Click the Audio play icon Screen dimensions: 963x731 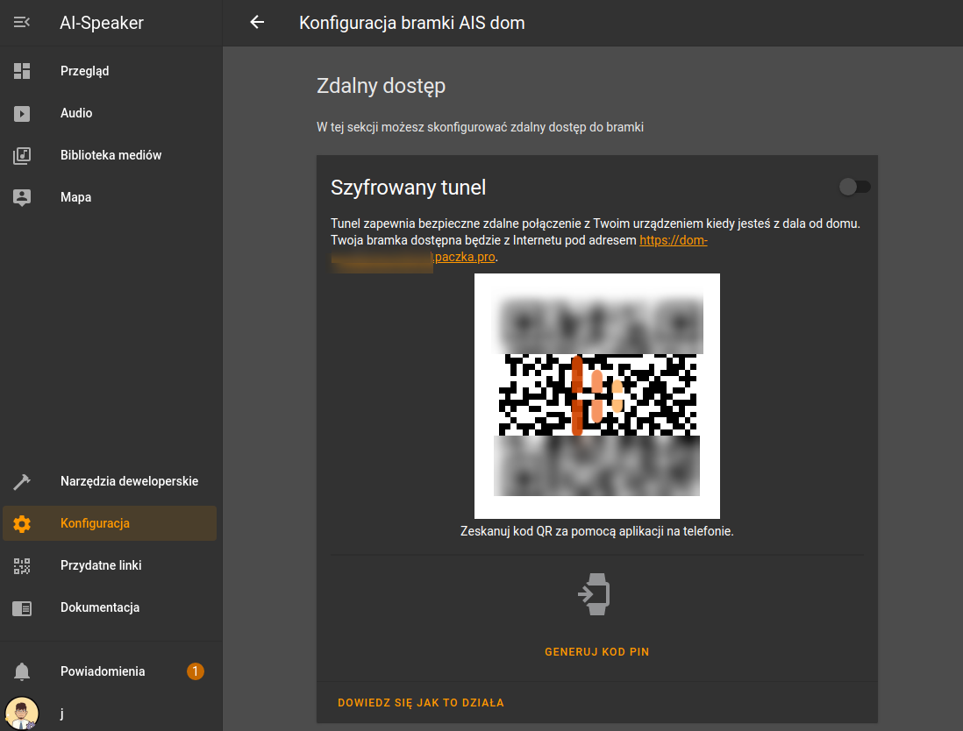coord(22,114)
